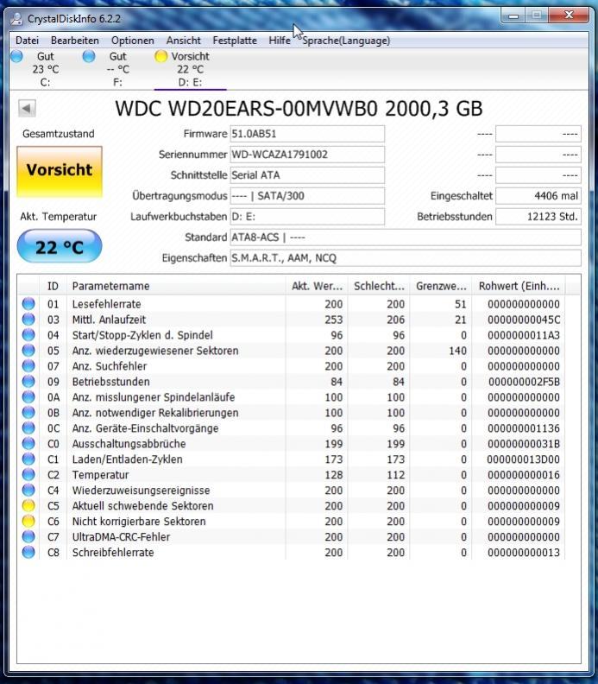The image size is (598, 684).
Task: Click the status icon of Mittl. Anlaufzeit row
Action: point(28,320)
